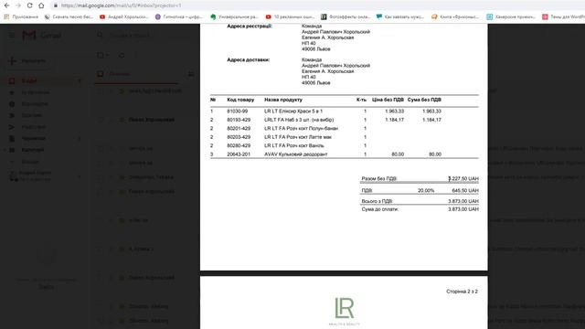The height and width of the screenshot is (329, 585).
Task: Click 'LR LT FA Розч кокт Ваніль' row
Action: click(x=294, y=145)
